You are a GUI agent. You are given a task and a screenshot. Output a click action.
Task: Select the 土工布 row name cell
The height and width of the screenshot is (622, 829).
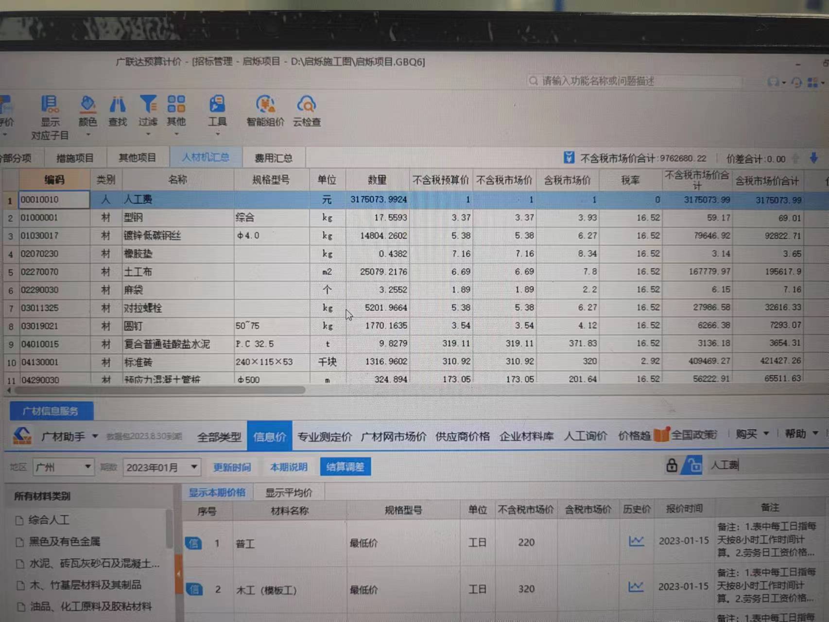(x=178, y=272)
